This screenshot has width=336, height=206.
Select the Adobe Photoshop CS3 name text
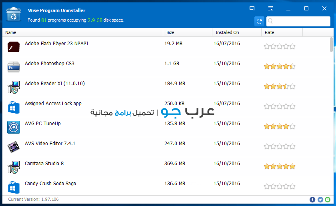coord(50,64)
